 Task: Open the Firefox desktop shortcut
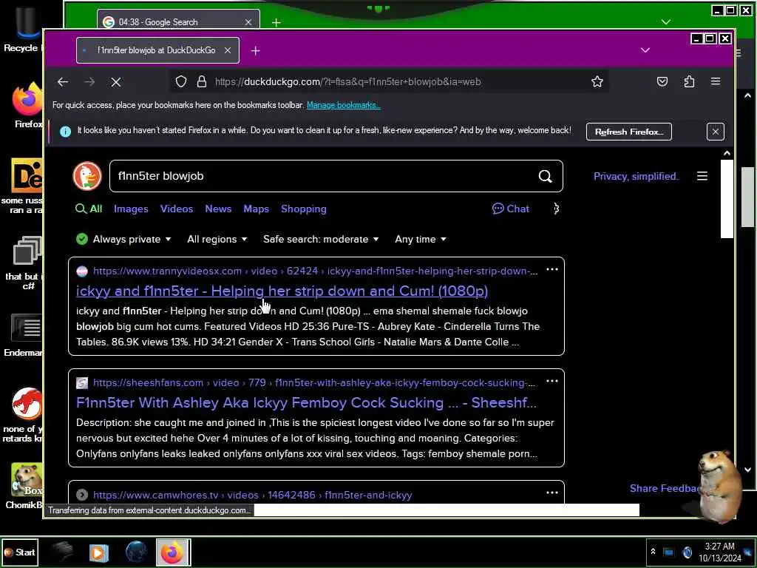point(27,105)
